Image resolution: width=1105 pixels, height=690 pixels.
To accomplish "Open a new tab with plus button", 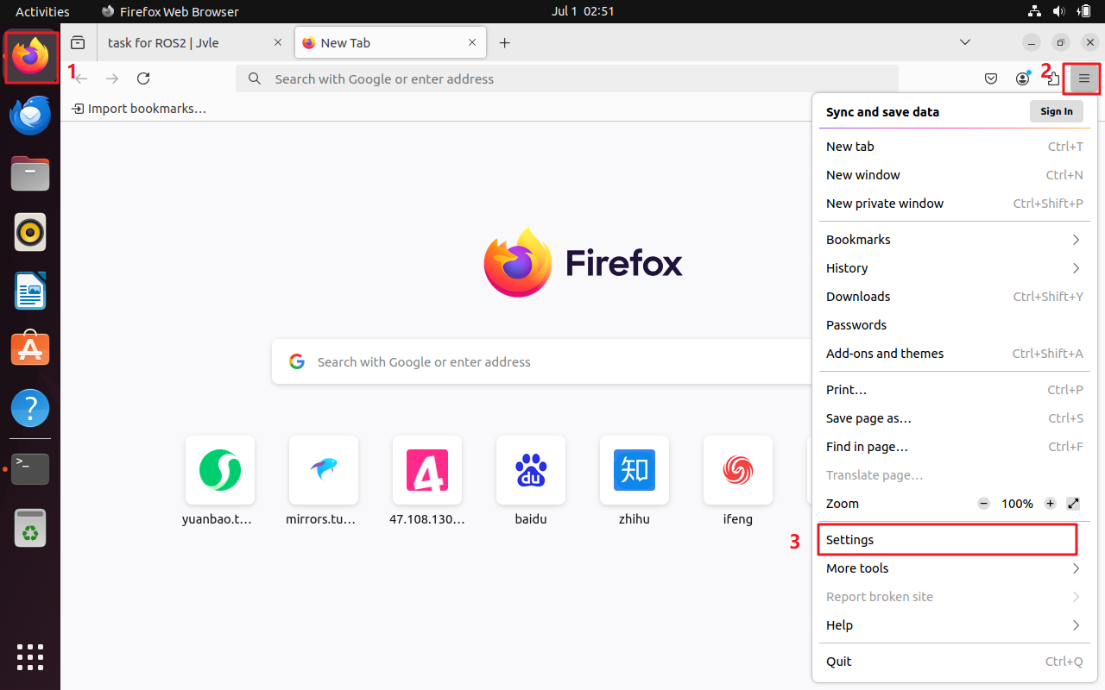I will pyautogui.click(x=505, y=43).
